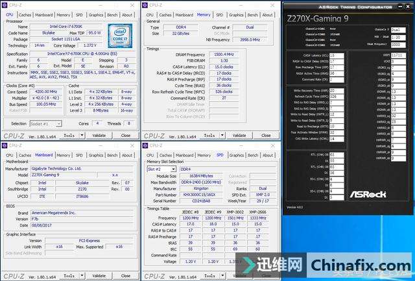This screenshot has height=281, width=415.
Task: Click the Refresh Cycle Time (tRFC) field showing 526
Action: point(337,97)
